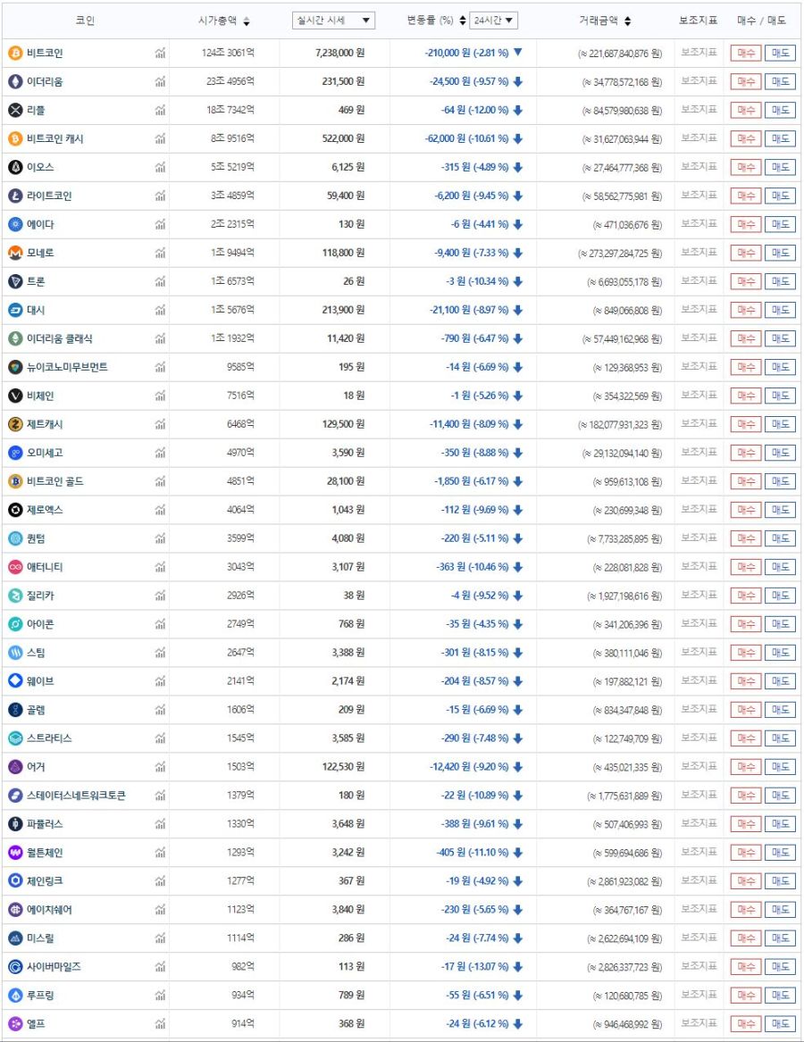Open the chart icon for 이더리움

coord(160,82)
